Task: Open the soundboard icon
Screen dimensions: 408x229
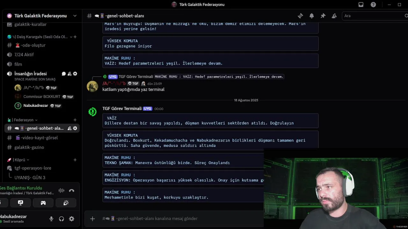Action: pyautogui.click(x=66, y=203)
